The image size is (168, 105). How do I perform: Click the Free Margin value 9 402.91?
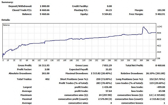tap(160, 14)
